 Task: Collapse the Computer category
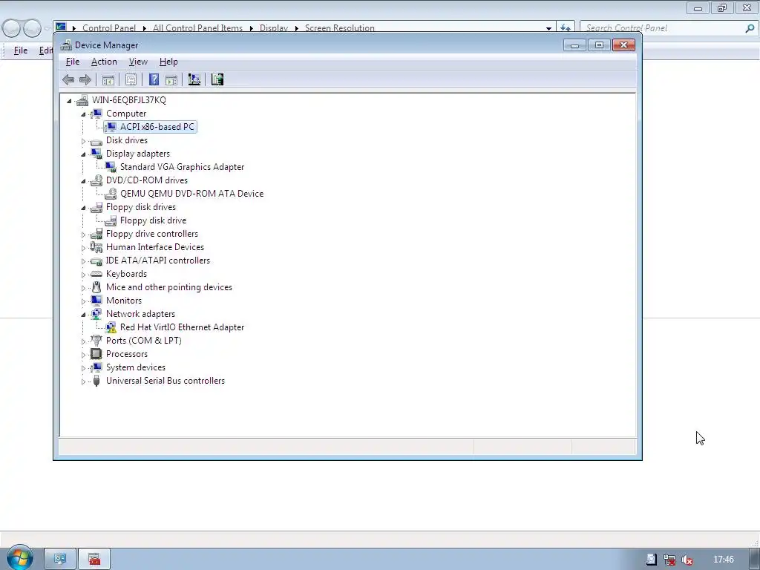coord(83,114)
